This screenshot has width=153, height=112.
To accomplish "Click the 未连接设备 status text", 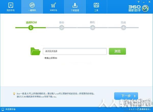I will pyautogui.click(x=10, y=109).
